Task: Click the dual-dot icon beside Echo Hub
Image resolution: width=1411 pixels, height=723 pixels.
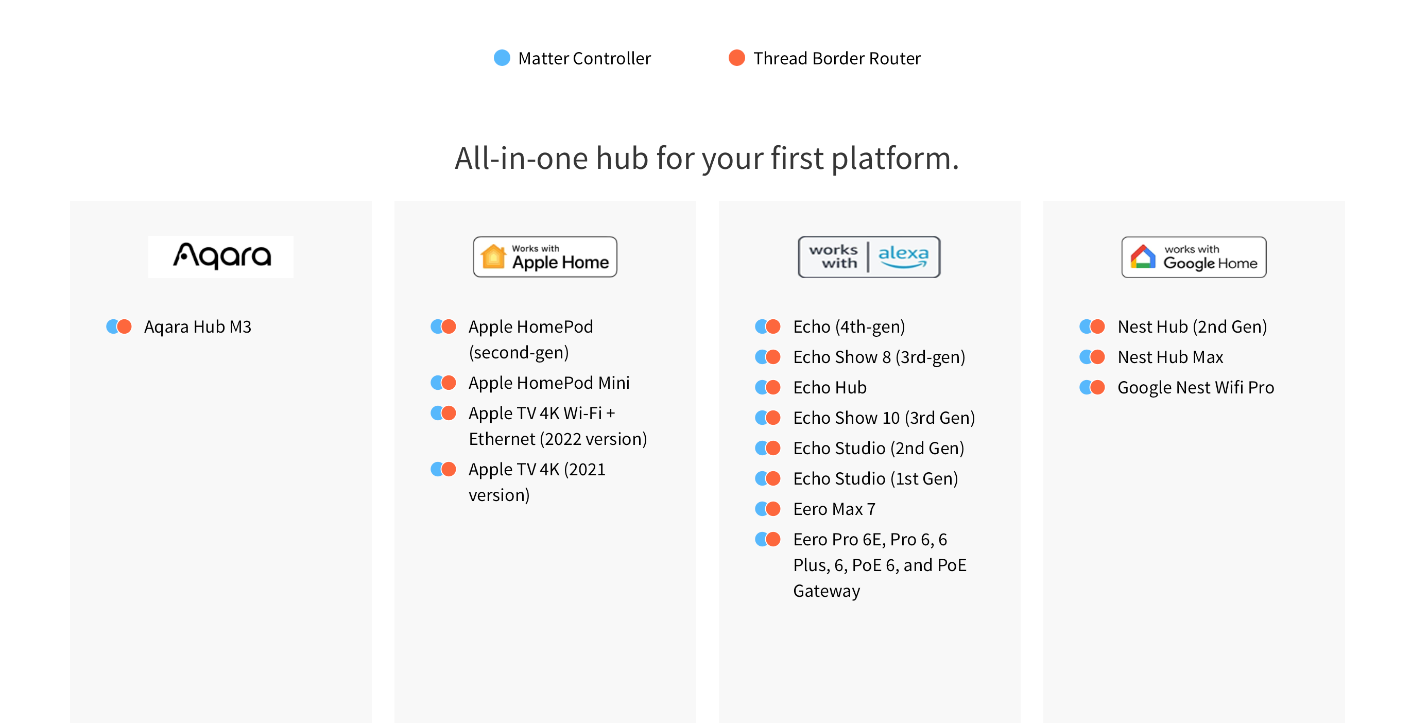Action: [x=767, y=387]
